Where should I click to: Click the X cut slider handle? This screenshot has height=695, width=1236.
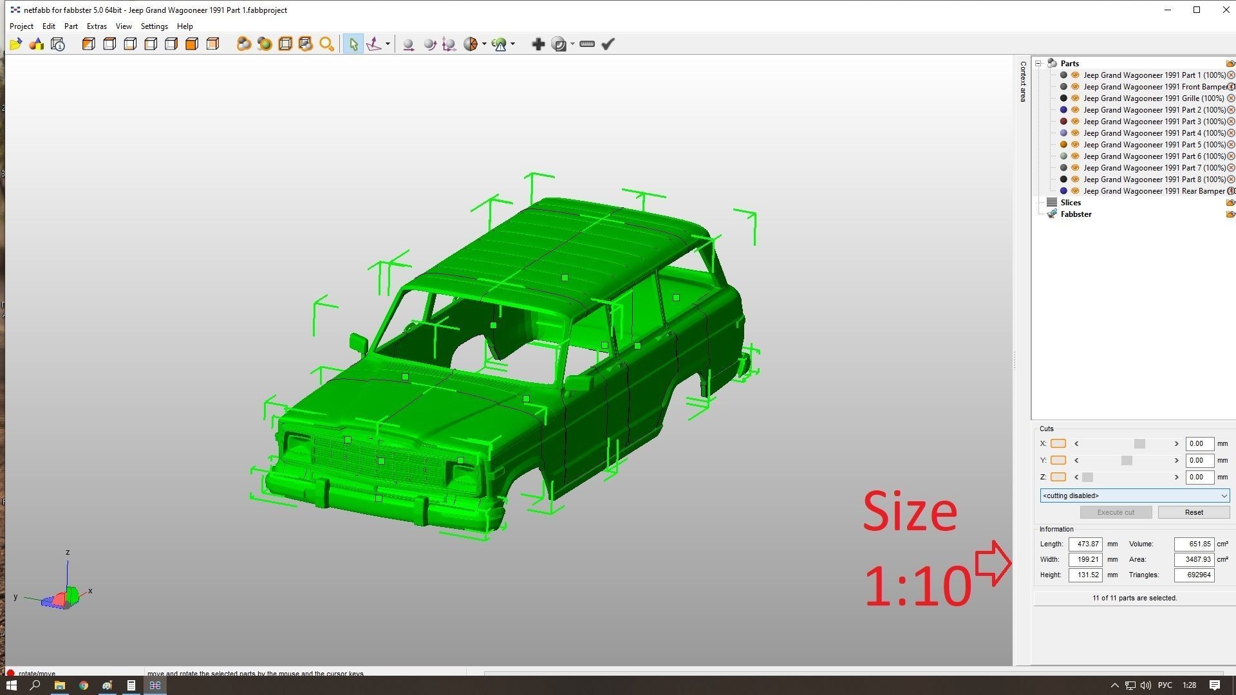pyautogui.click(x=1139, y=443)
